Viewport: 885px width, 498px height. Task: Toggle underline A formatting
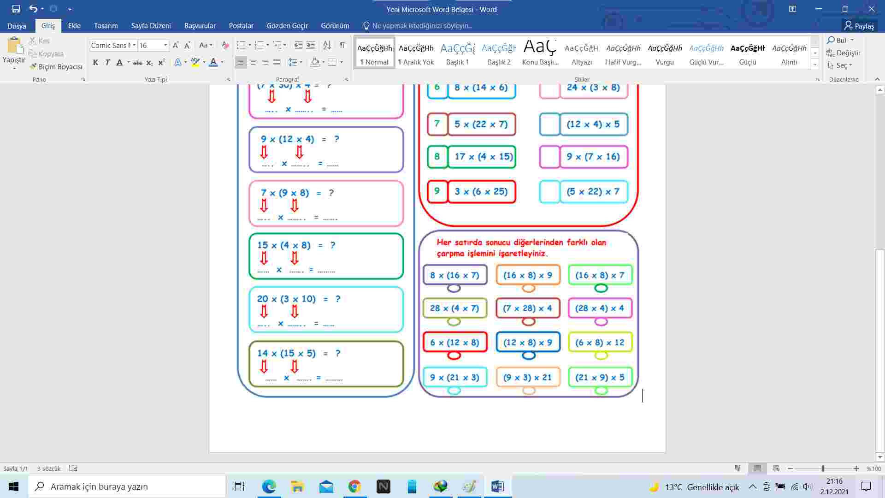(119, 62)
